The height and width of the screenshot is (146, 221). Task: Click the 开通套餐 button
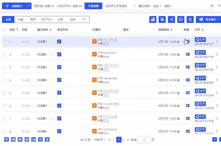tap(93, 6)
